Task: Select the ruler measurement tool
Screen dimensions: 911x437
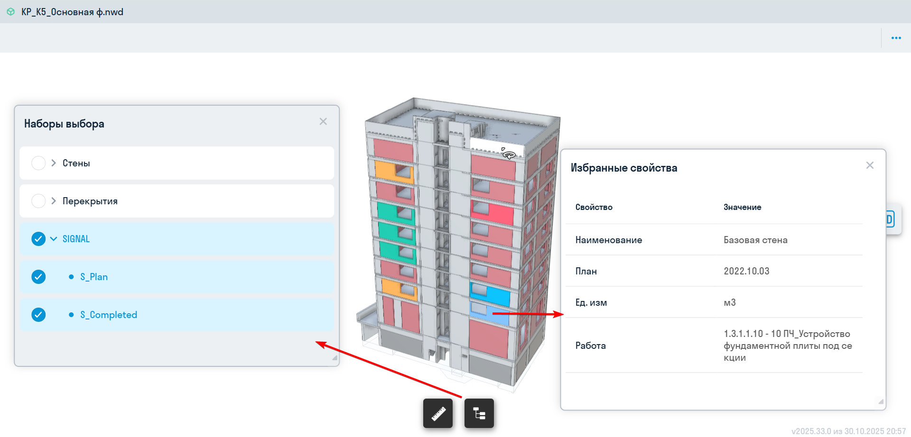Action: point(438,413)
